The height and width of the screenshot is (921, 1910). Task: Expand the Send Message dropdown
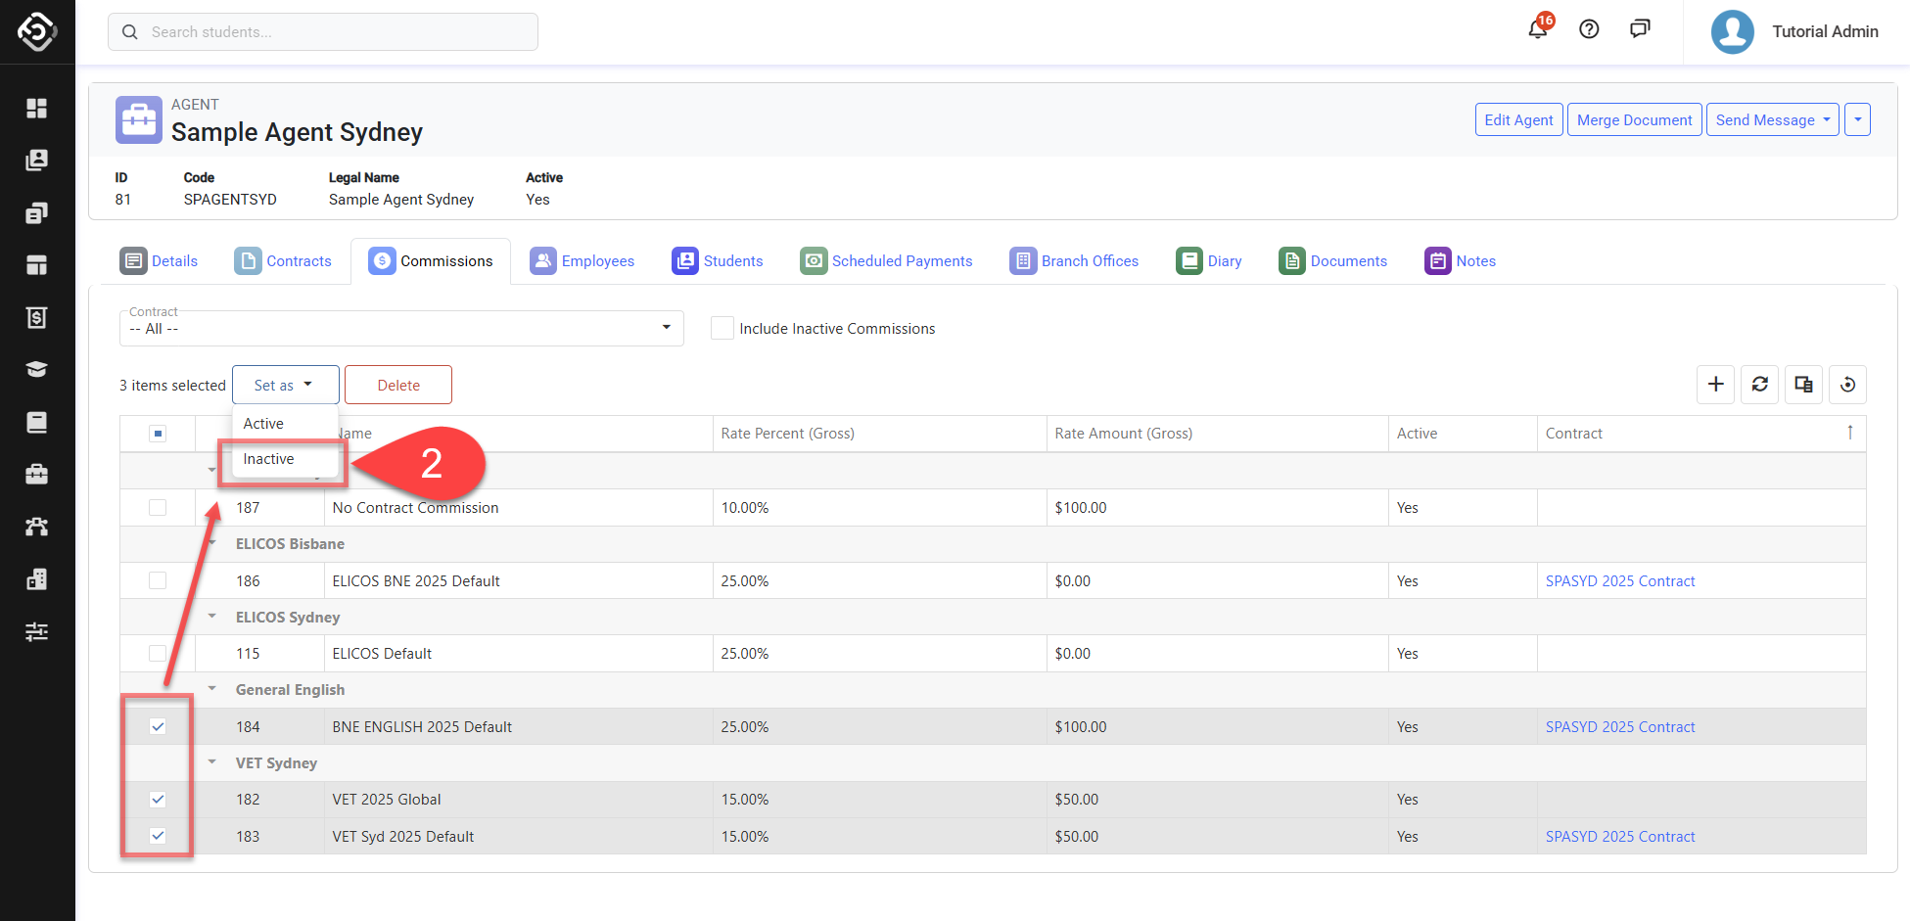click(x=1772, y=119)
